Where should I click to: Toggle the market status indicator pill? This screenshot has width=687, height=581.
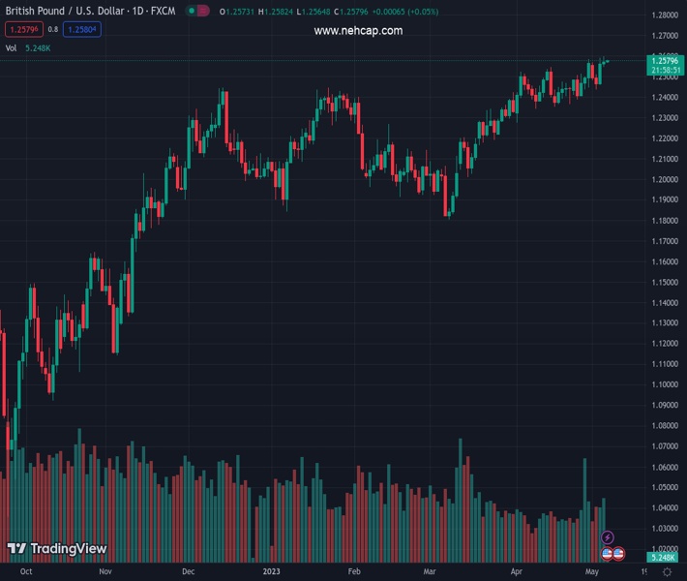198,12
